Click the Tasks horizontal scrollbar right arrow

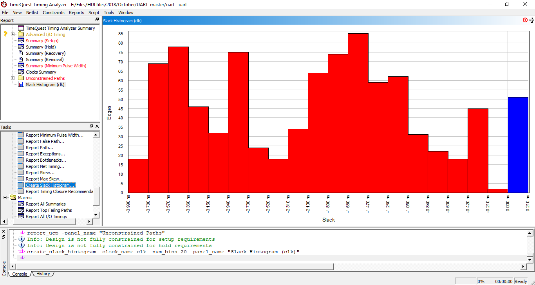[89, 222]
